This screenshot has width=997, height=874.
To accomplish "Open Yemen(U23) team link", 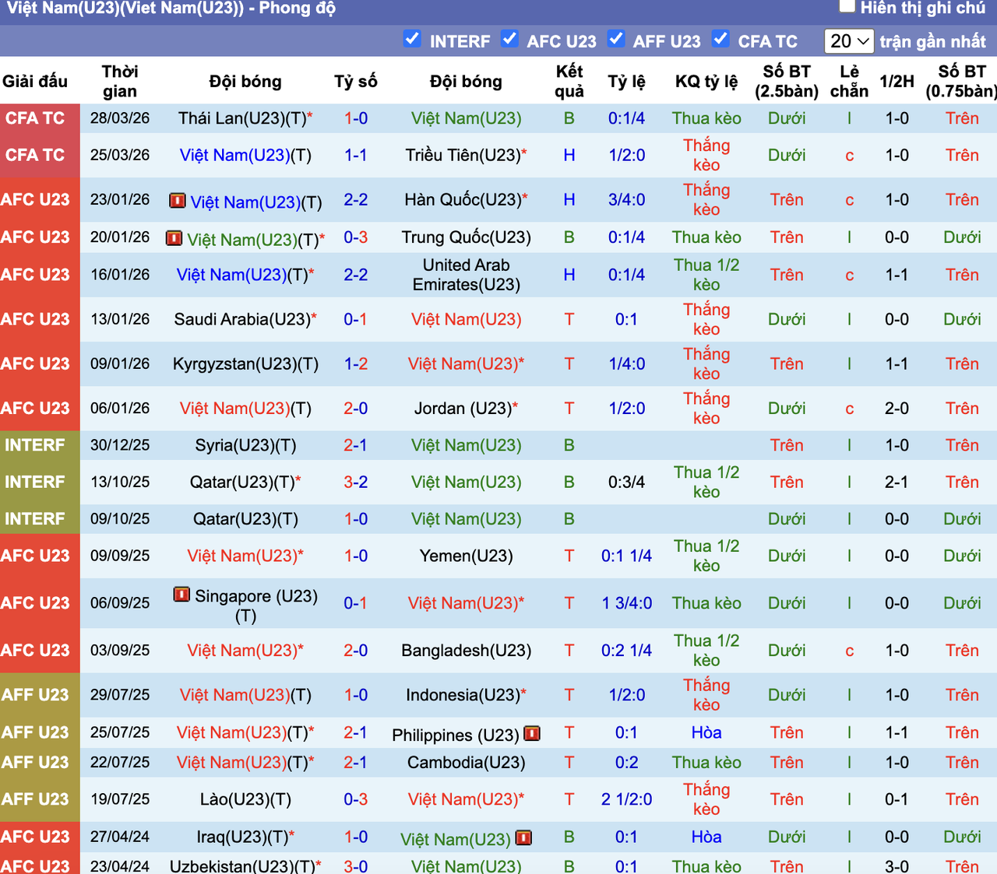I will [467, 556].
